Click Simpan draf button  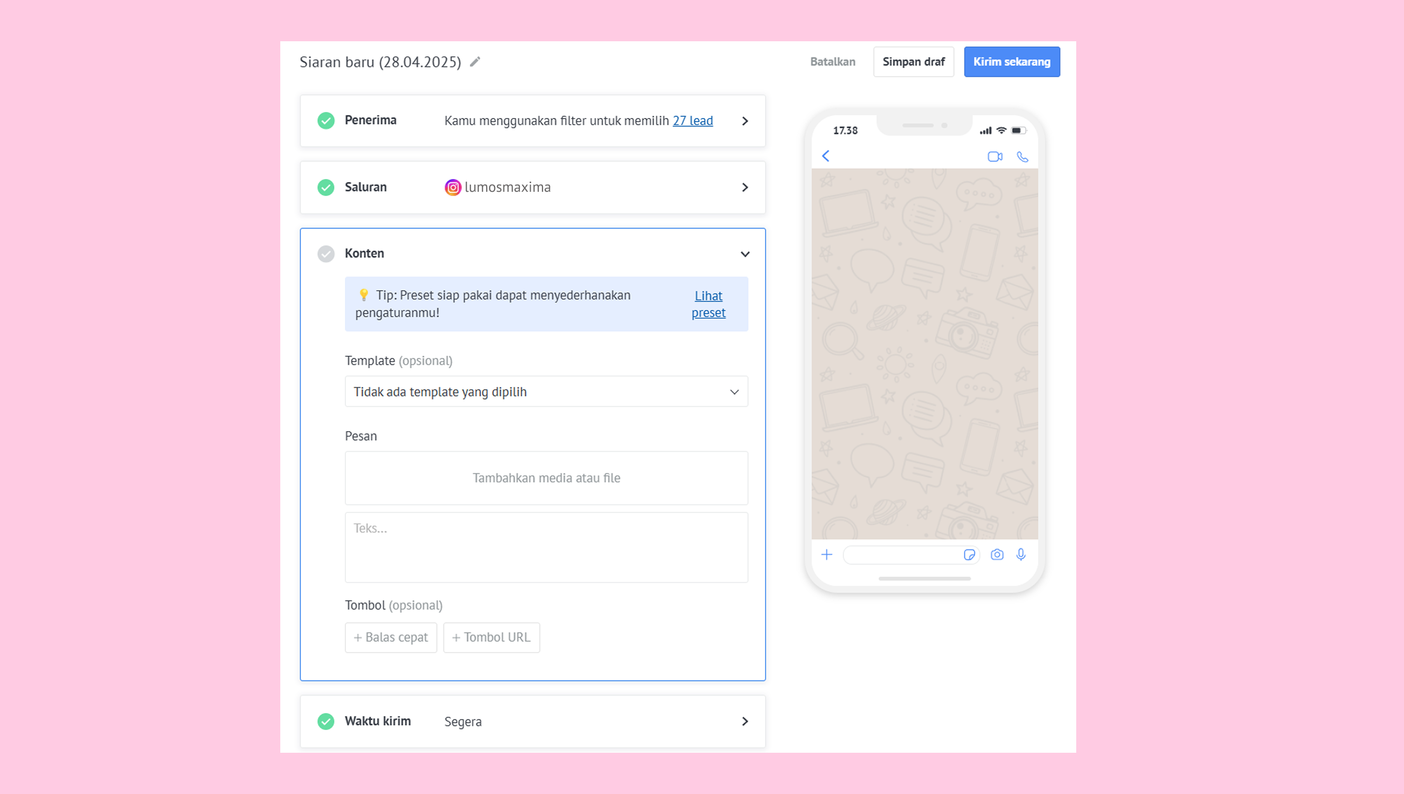(x=913, y=62)
